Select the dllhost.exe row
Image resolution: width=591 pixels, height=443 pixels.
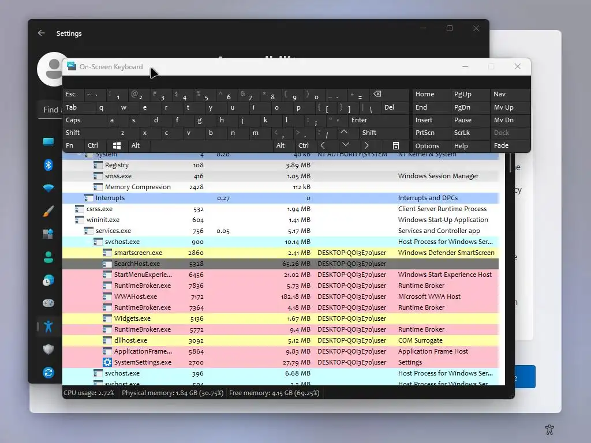(x=280, y=340)
